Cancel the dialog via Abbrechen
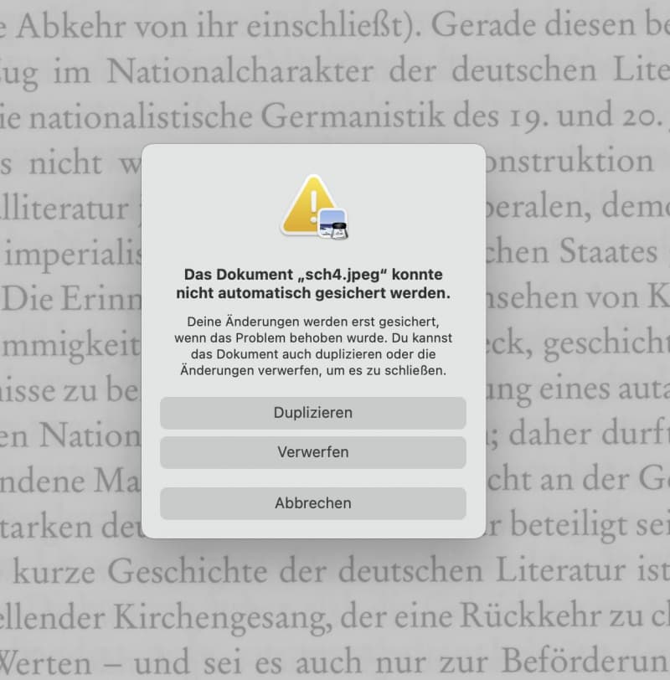The height and width of the screenshot is (680, 670). [x=312, y=503]
